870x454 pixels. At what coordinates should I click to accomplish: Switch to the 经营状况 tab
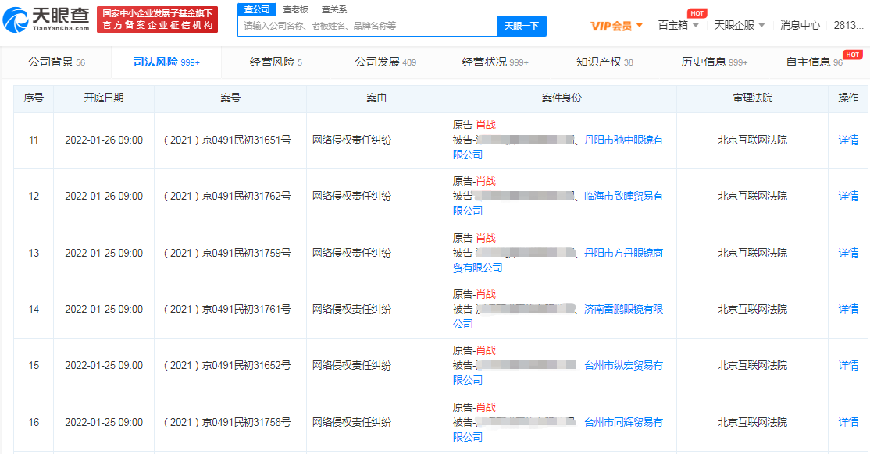[x=495, y=62]
